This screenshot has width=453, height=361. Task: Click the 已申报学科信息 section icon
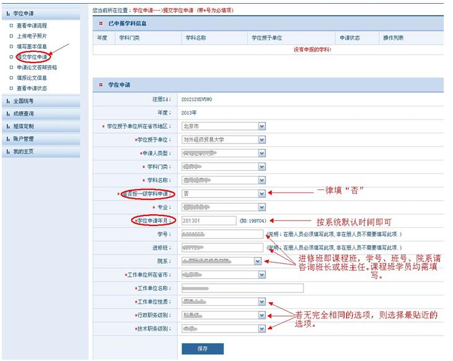pyautogui.click(x=101, y=24)
